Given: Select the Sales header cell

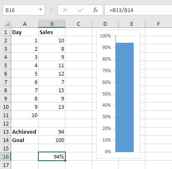Looking at the screenshot, I should click(52, 32).
